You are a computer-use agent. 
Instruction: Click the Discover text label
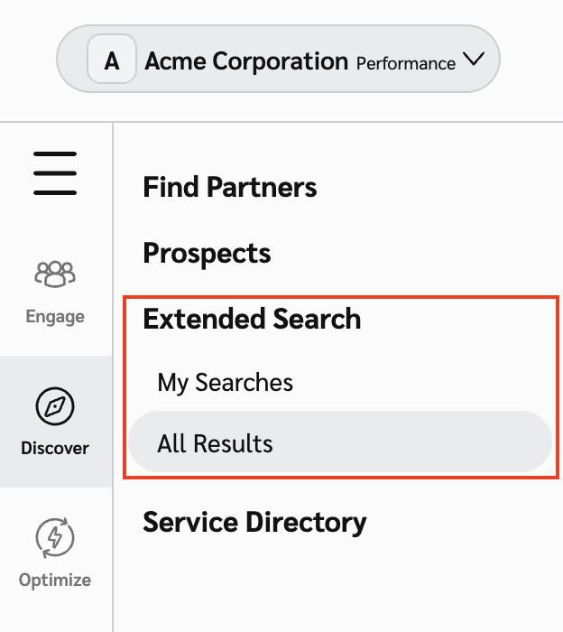(55, 449)
